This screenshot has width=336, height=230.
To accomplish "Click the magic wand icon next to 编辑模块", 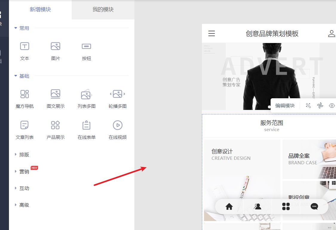I will [x=308, y=105].
